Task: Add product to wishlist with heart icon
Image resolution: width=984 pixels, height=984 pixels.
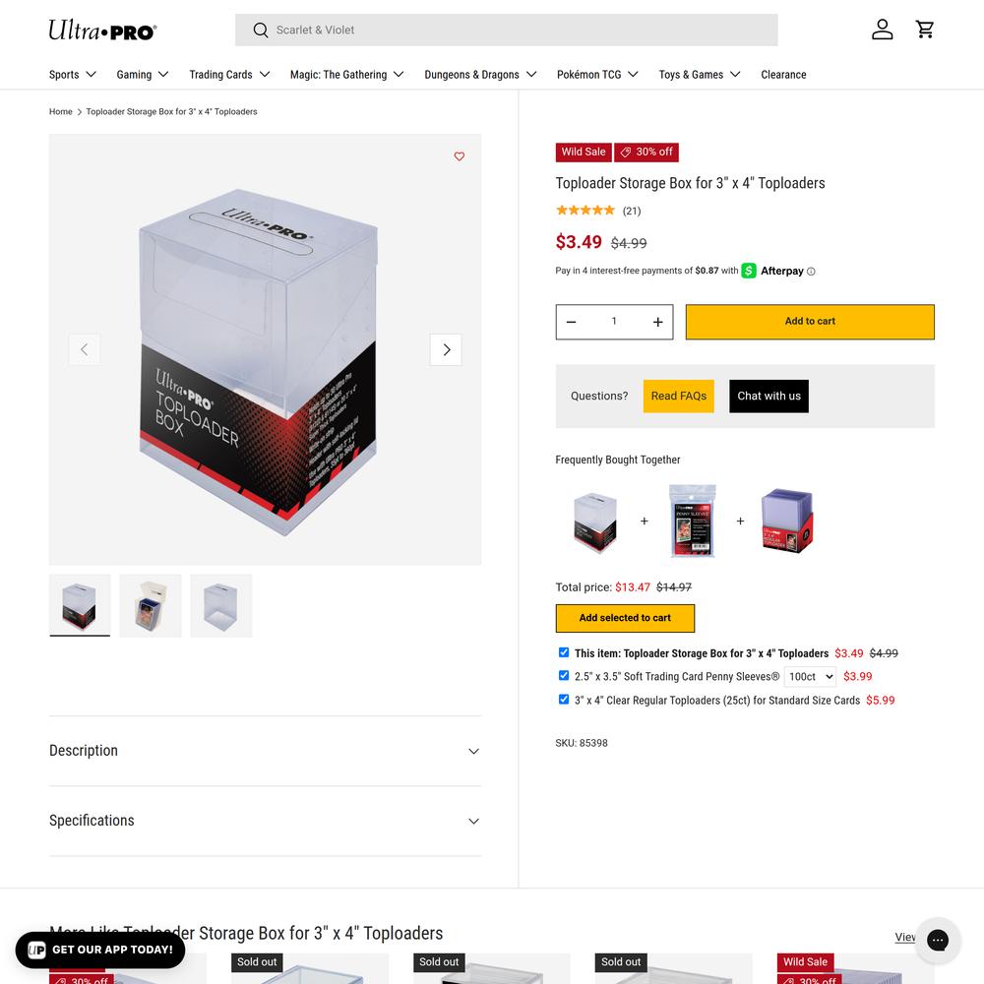Action: (460, 156)
